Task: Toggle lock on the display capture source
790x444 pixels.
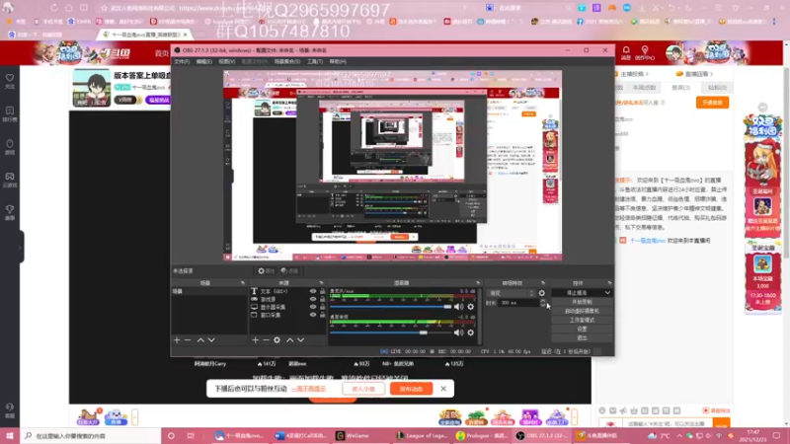Action: click(x=323, y=307)
